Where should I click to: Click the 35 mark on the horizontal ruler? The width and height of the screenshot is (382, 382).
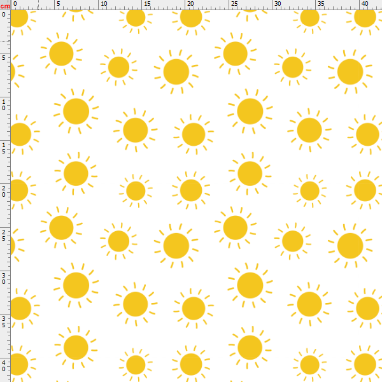pyautogui.click(x=321, y=4)
